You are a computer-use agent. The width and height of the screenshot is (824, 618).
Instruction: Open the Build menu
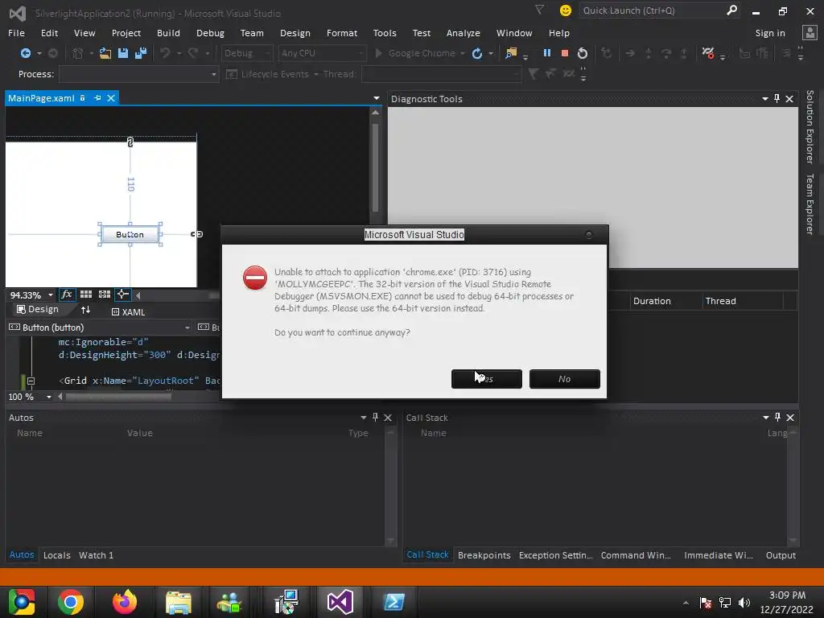168,32
